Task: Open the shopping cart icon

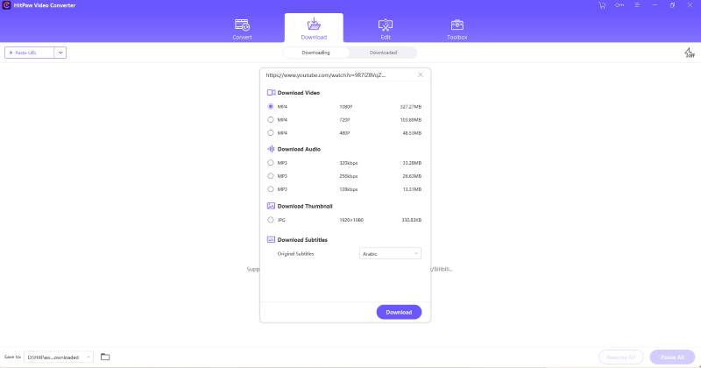Action: coord(602,5)
